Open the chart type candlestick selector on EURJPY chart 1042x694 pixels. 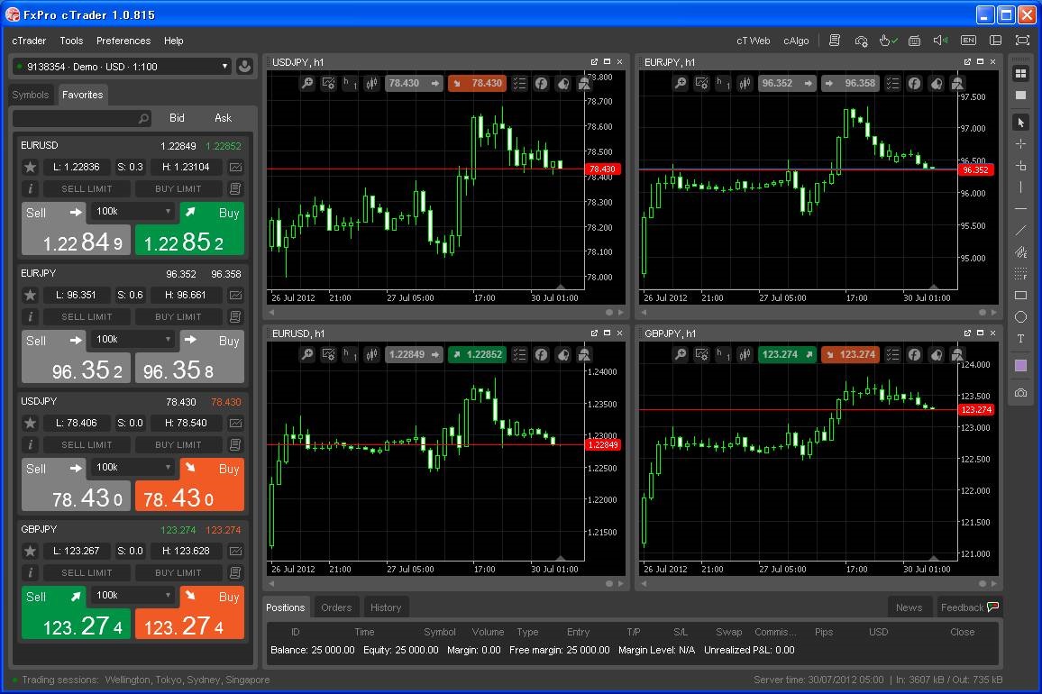(745, 83)
